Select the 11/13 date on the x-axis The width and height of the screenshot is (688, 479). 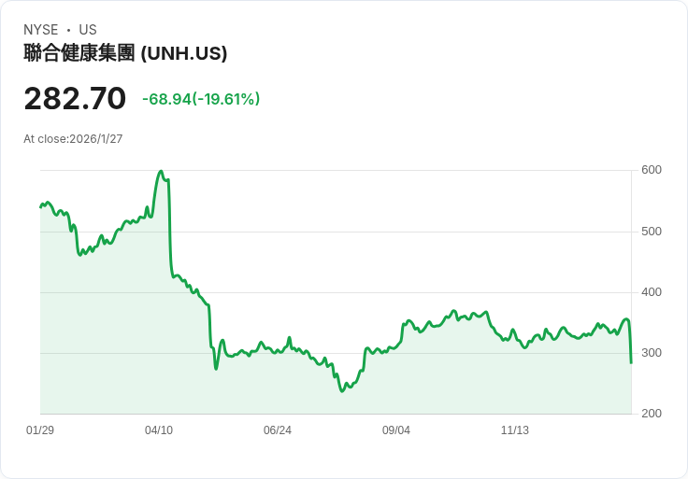(515, 430)
